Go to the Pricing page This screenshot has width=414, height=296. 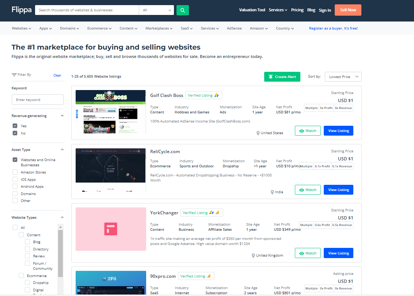(x=297, y=10)
